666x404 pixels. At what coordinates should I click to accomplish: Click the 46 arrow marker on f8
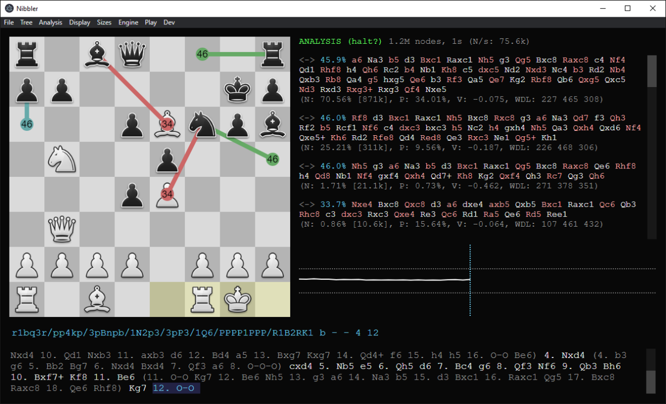202,54
